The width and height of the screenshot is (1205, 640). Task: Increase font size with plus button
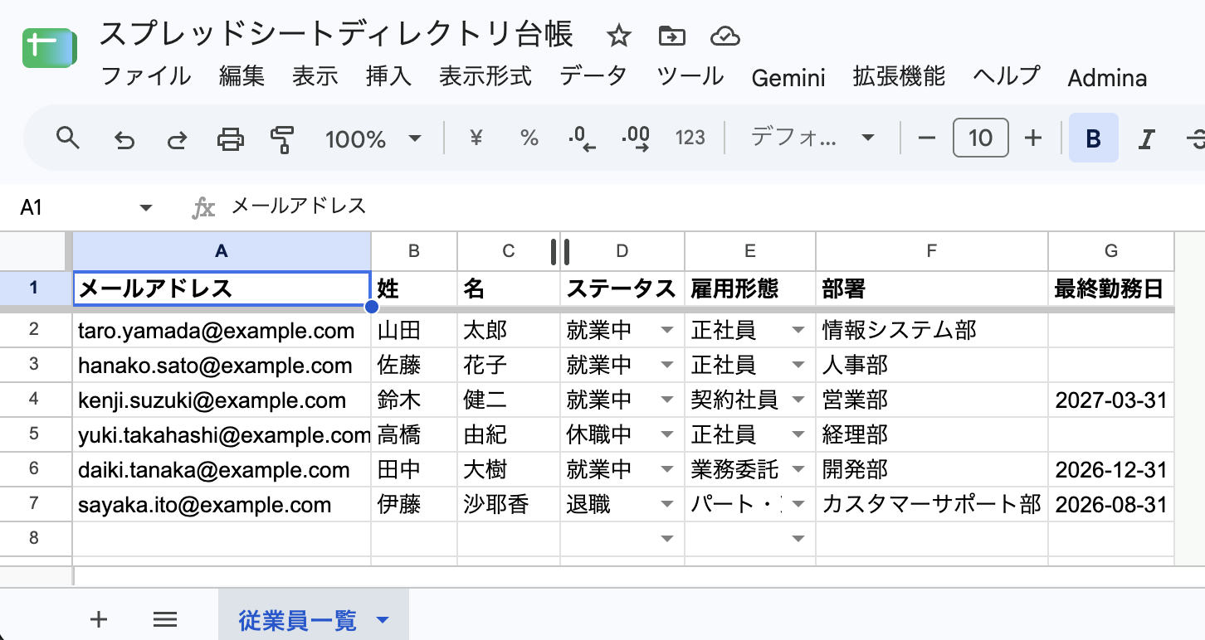[x=1033, y=138]
